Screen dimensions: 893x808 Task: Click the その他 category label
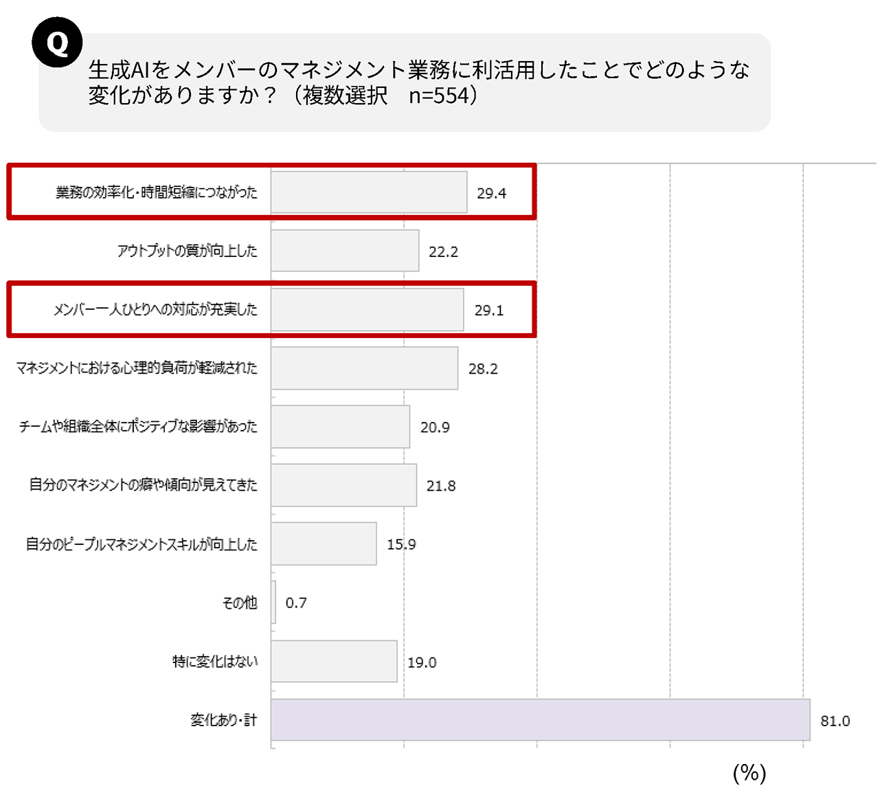[x=240, y=603]
